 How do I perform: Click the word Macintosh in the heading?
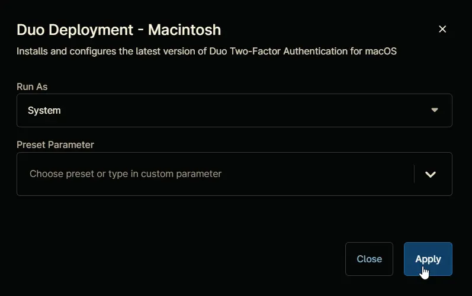point(184,30)
